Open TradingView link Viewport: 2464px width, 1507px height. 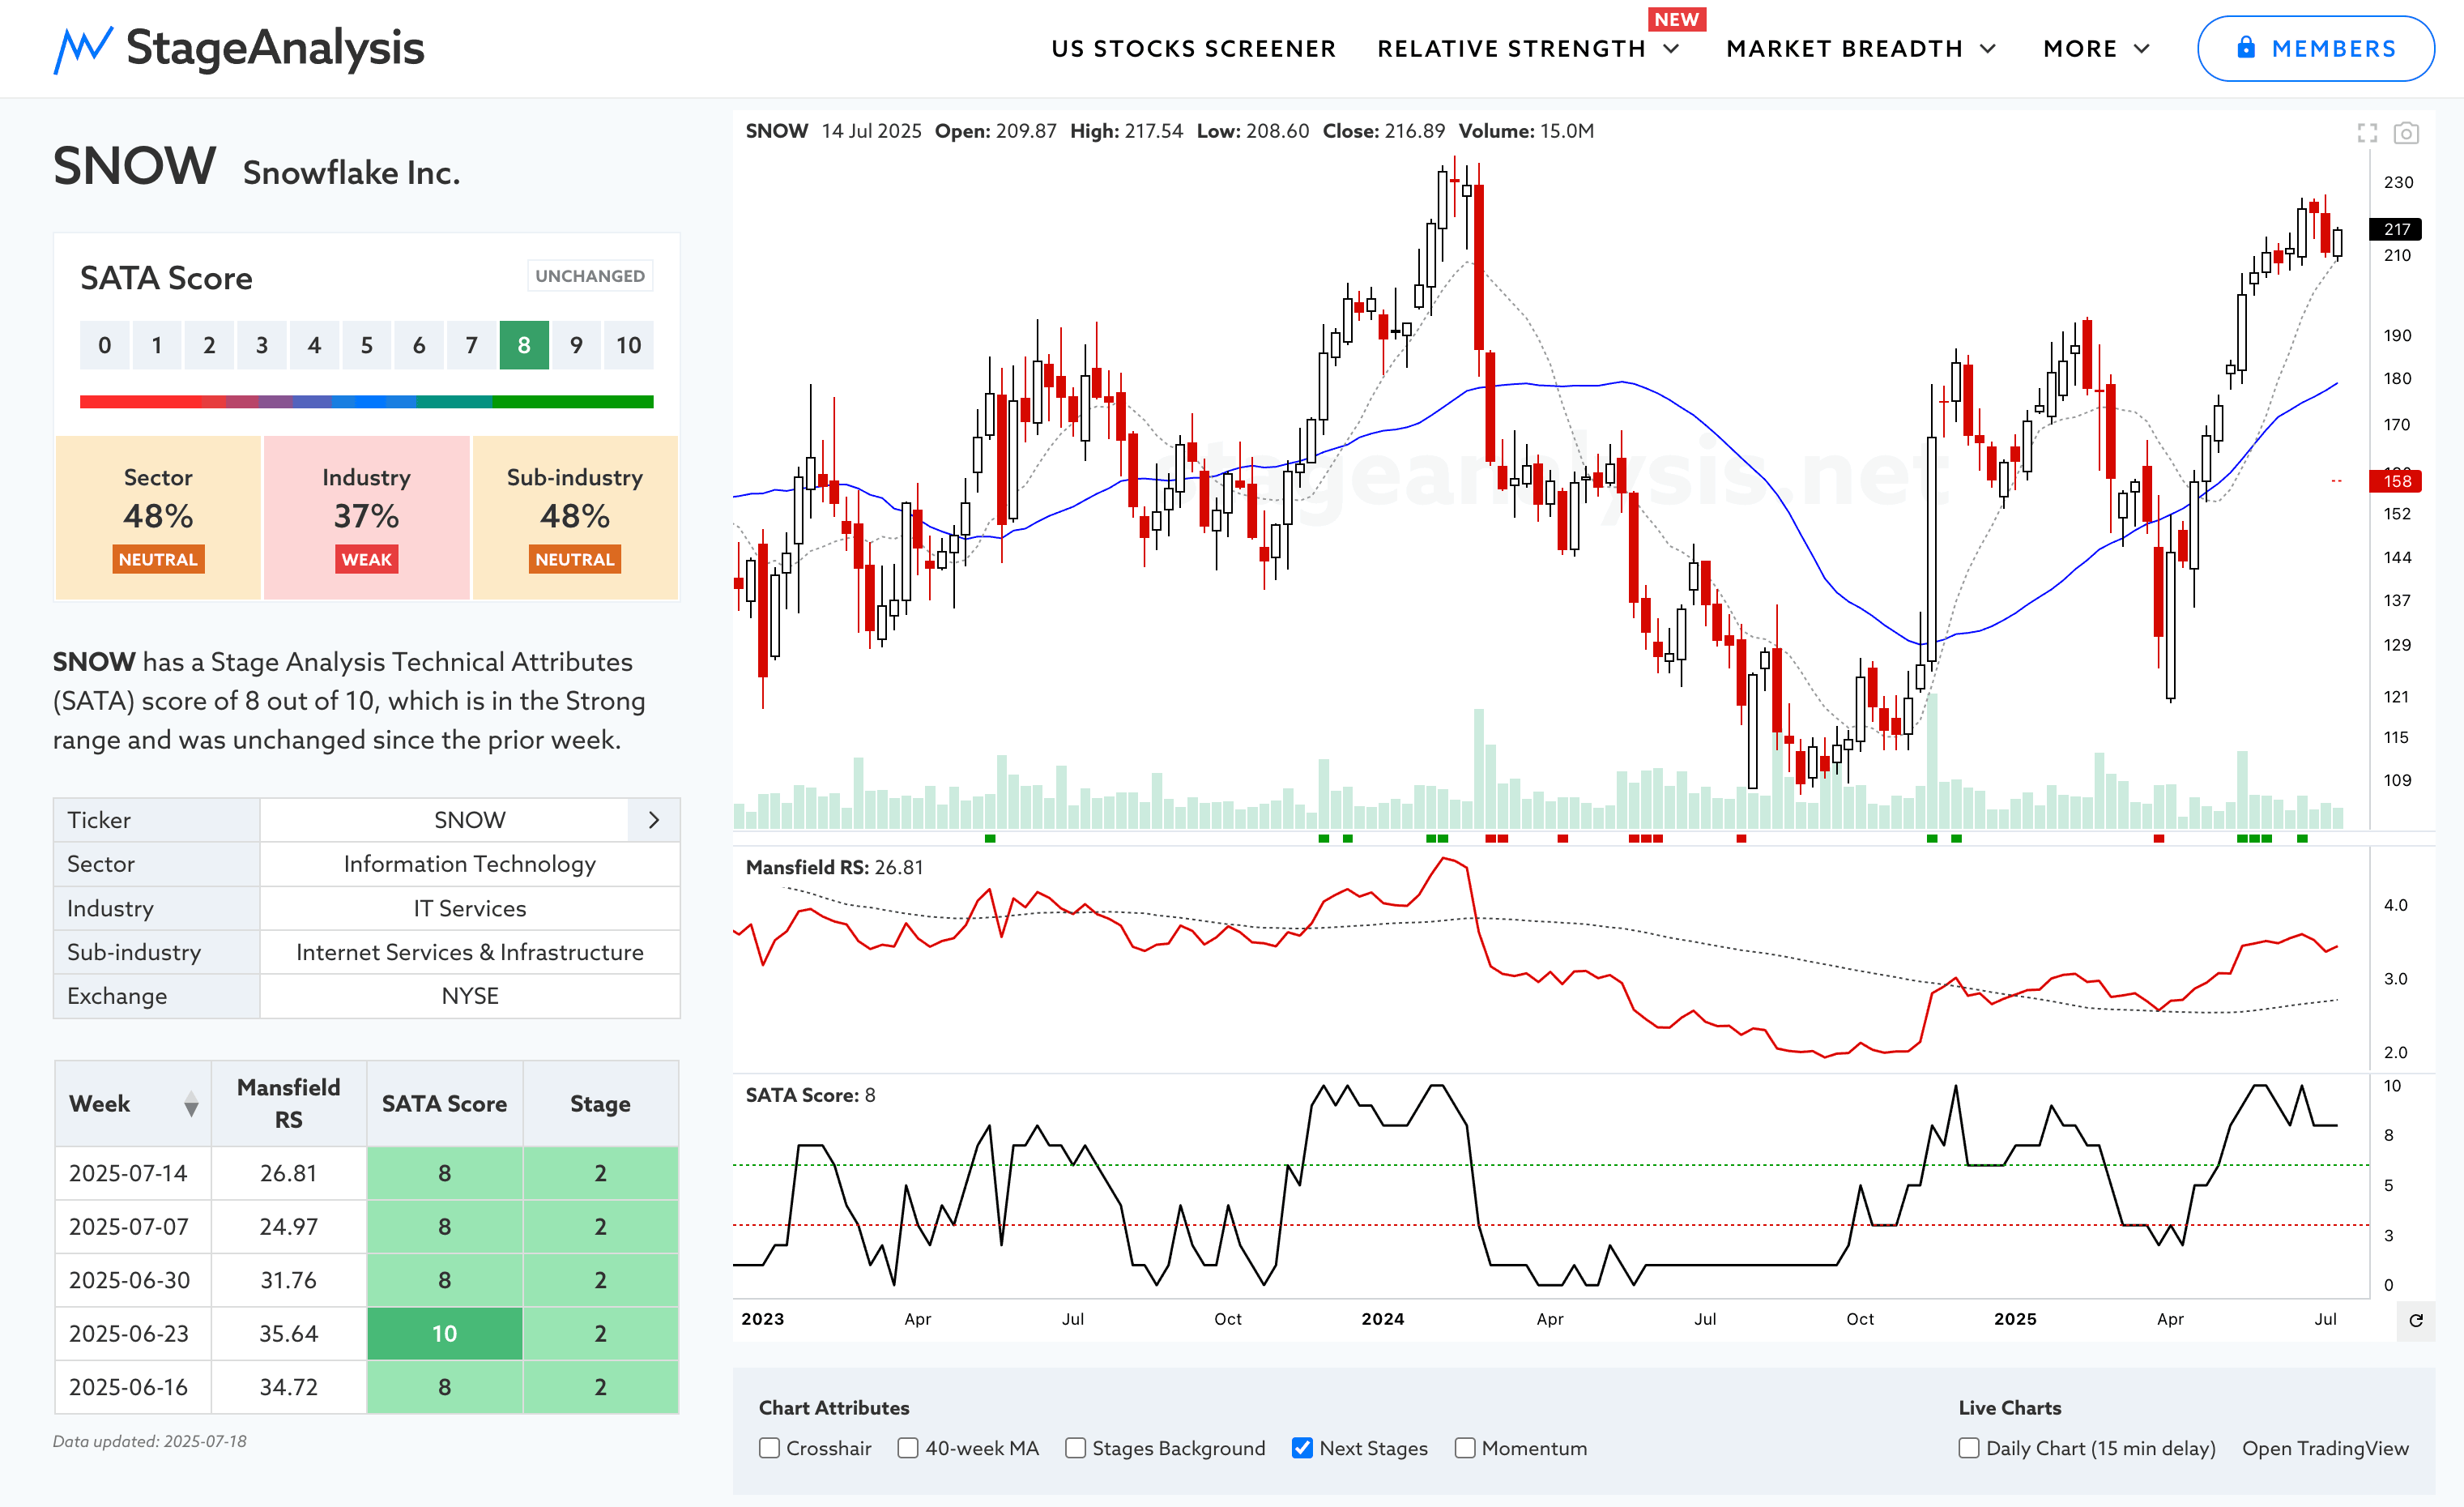point(2325,1448)
